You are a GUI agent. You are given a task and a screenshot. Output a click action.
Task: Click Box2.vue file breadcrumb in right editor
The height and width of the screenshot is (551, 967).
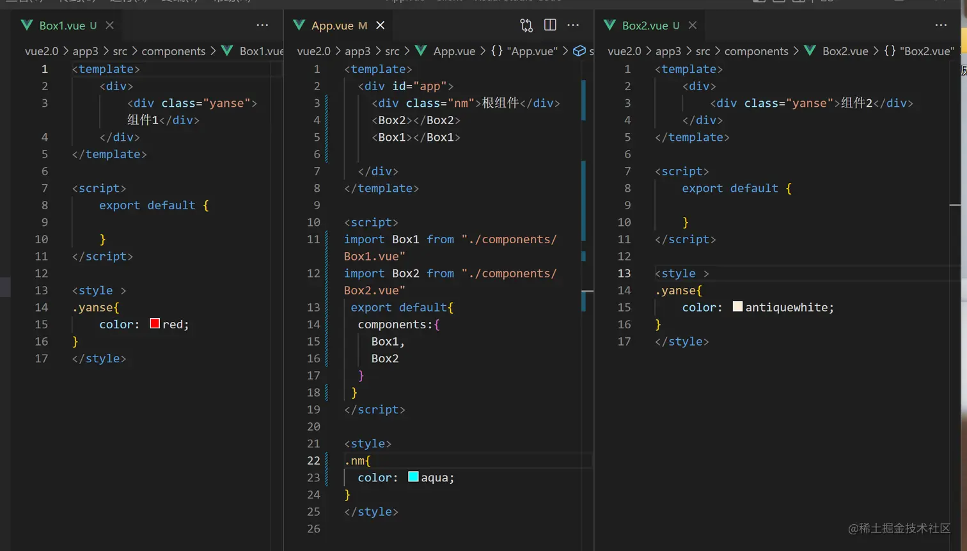845,51
